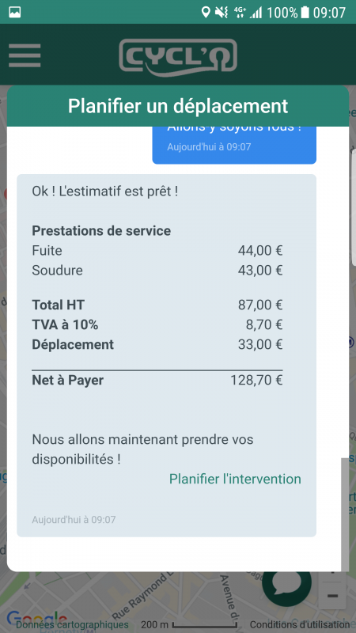This screenshot has height=633, width=356.
Task: Click the dialog's vertical scrollbar
Action: tap(345, 514)
